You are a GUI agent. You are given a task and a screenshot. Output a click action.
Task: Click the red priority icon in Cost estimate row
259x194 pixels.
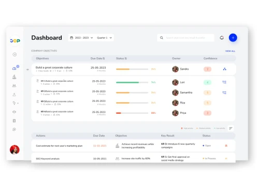[226, 146]
